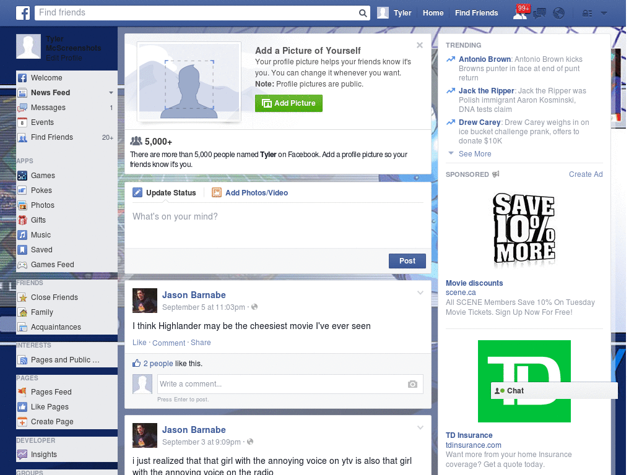Open Drew Carey trending topic
This screenshot has height=475, width=634.
tap(480, 122)
